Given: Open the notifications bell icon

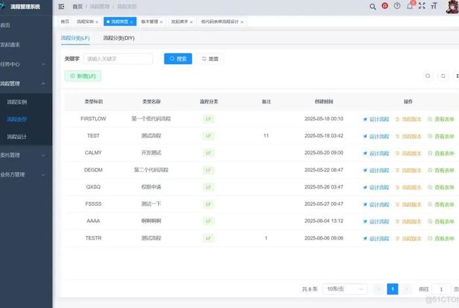Looking at the screenshot, I should coord(410,6).
